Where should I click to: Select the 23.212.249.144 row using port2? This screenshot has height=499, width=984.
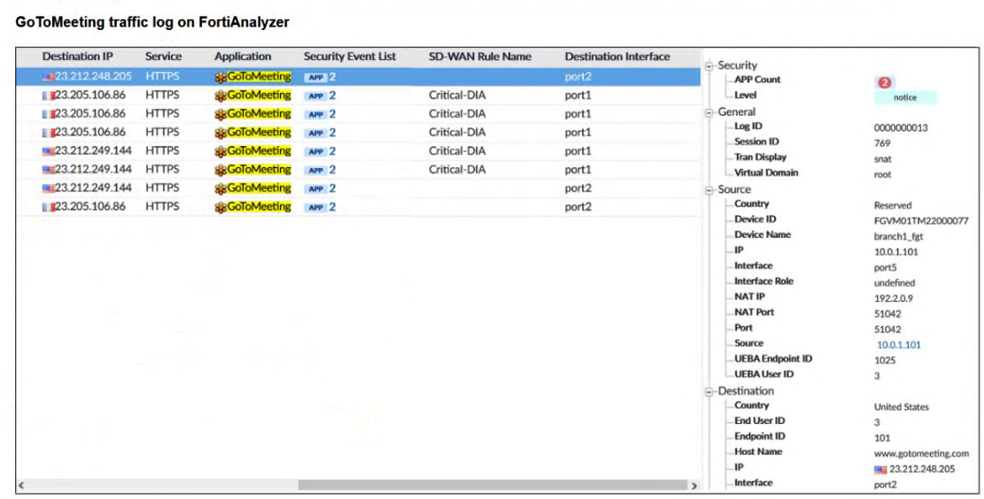pyautogui.click(x=359, y=188)
